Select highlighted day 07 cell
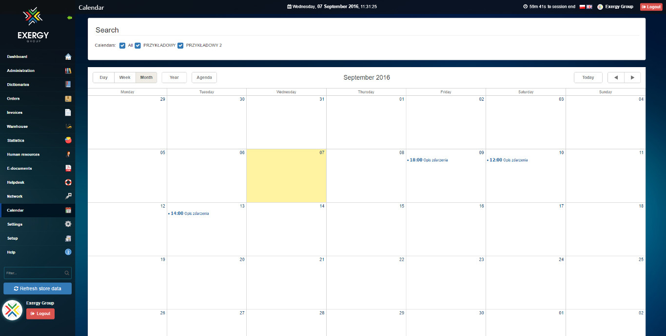The height and width of the screenshot is (336, 666). coord(286,176)
